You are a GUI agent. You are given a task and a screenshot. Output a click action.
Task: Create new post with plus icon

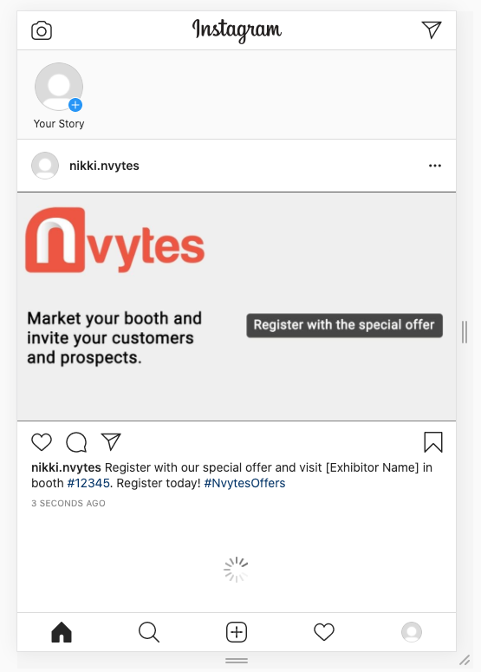[237, 632]
